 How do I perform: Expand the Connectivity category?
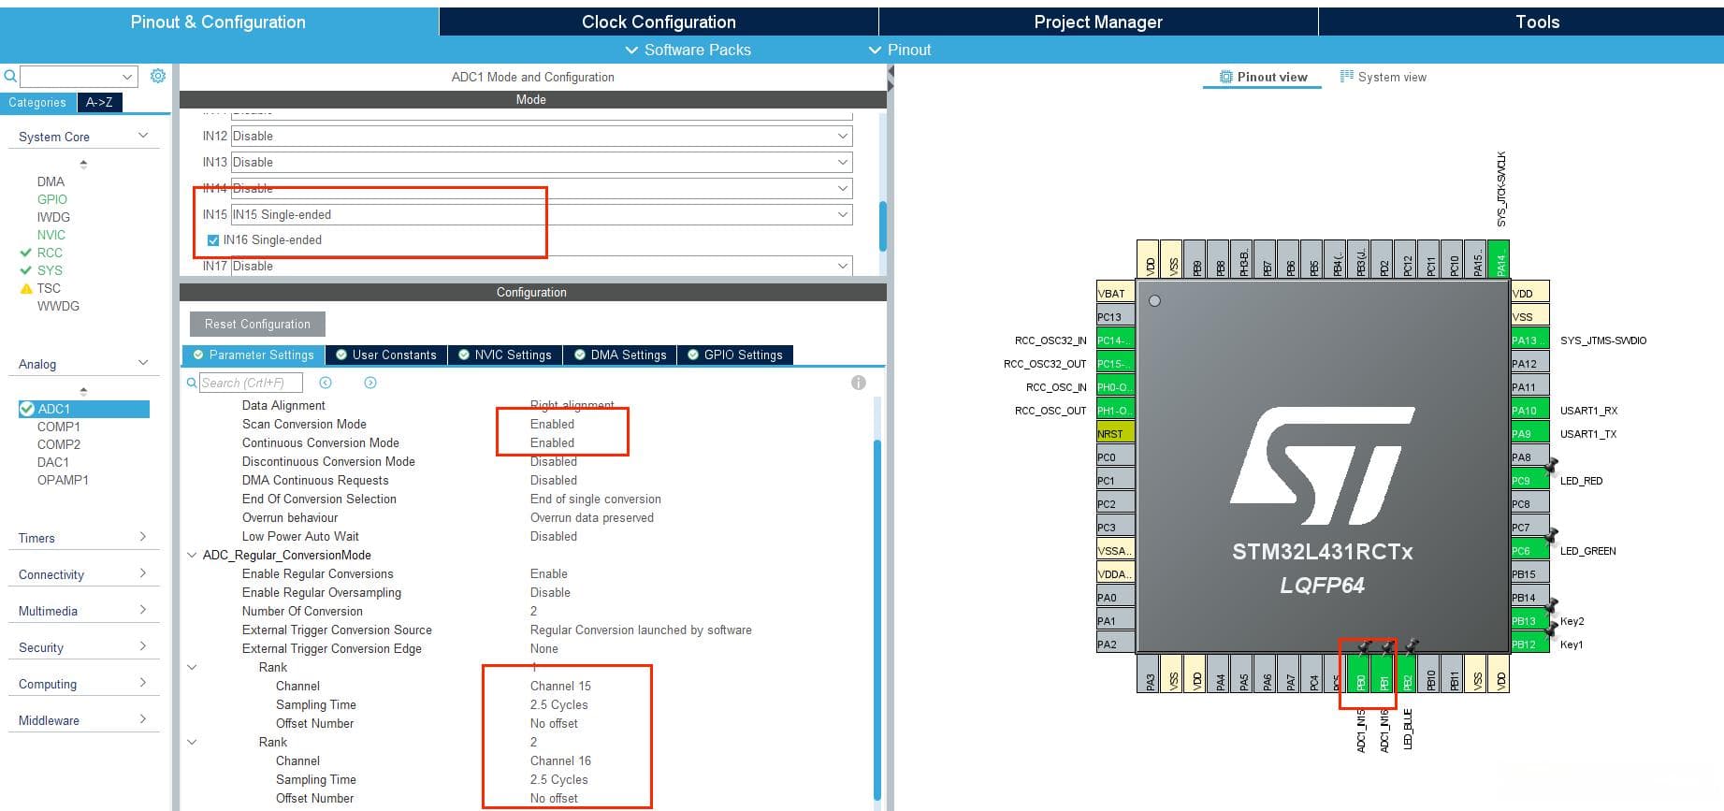point(143,573)
